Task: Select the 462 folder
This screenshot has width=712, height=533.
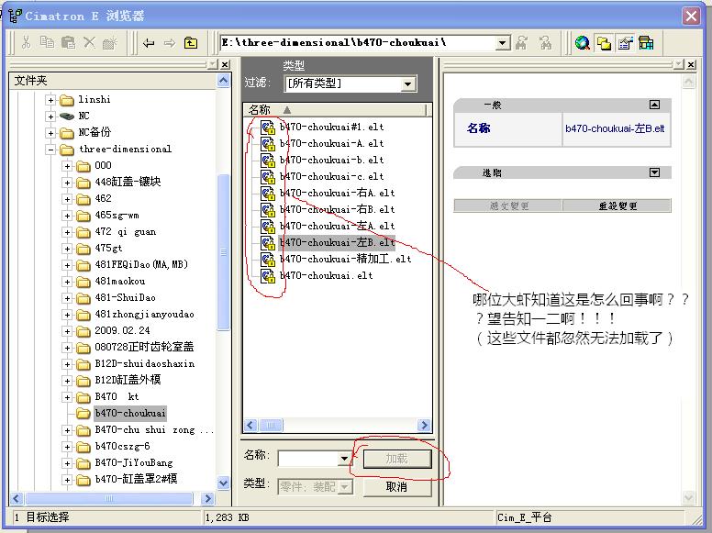Action: coord(103,198)
